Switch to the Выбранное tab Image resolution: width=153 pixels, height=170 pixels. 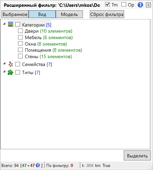tap(15, 14)
